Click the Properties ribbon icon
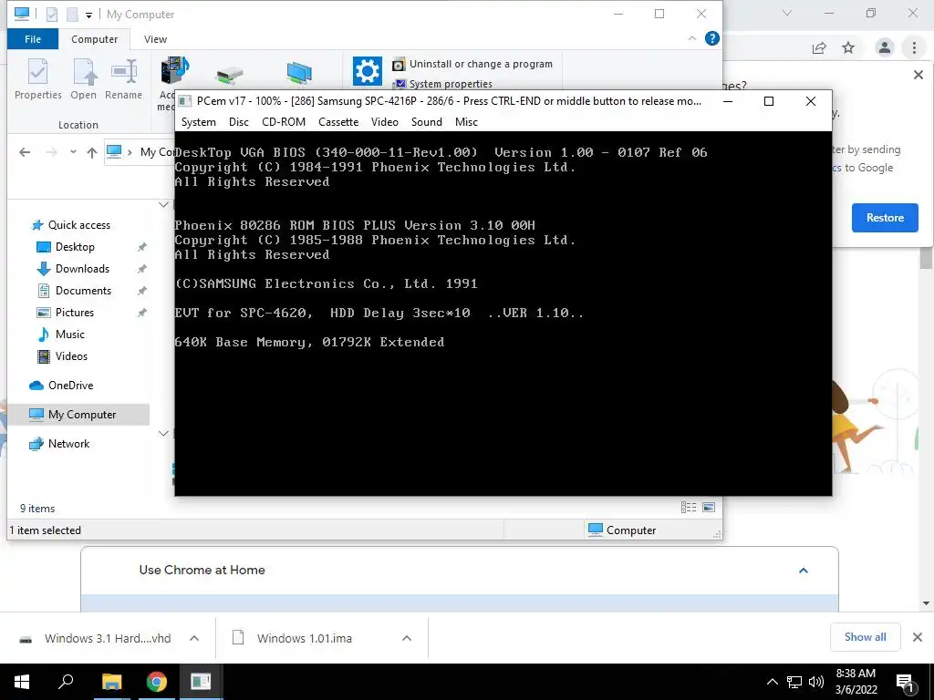934x700 pixels. 38,79
